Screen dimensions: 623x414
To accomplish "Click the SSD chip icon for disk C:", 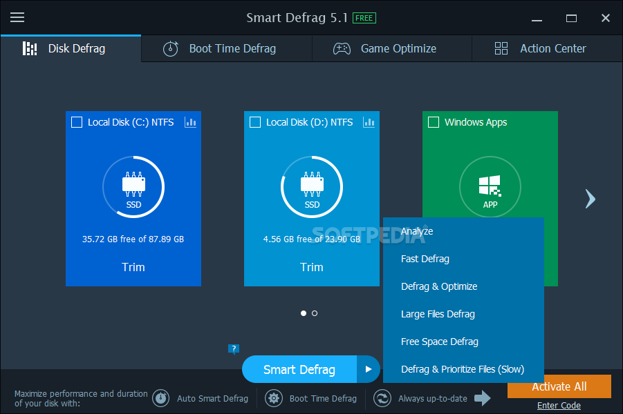I will pyautogui.click(x=133, y=184).
